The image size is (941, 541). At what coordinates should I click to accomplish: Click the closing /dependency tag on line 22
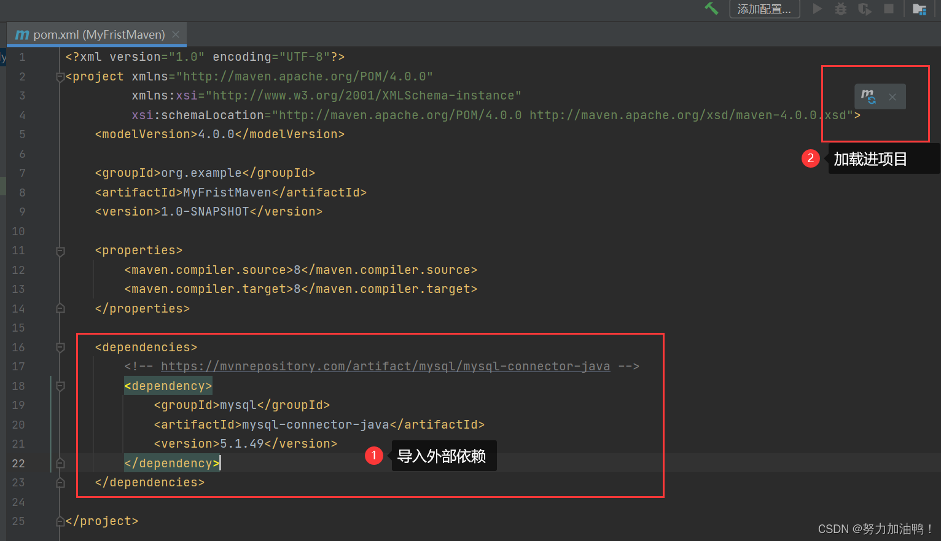(171, 464)
